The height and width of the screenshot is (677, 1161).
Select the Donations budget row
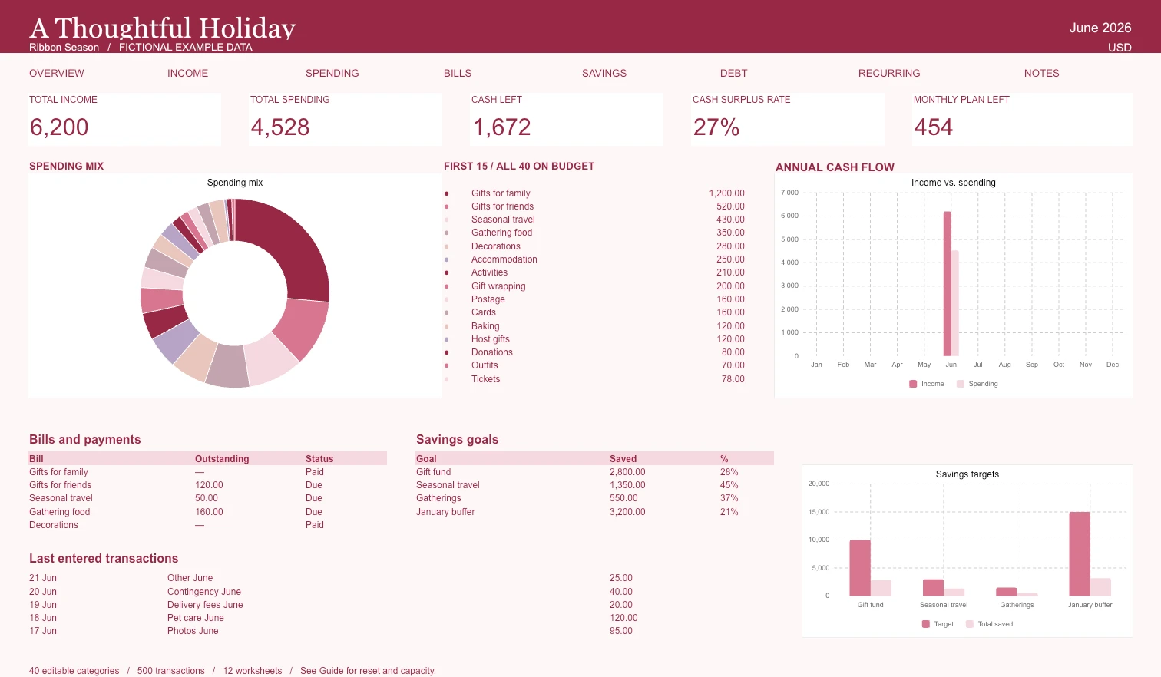594,352
